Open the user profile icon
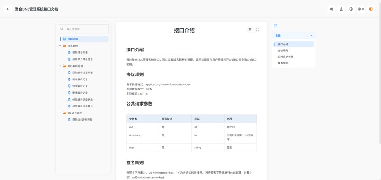The width and height of the screenshot is (381, 180). click(341, 9)
